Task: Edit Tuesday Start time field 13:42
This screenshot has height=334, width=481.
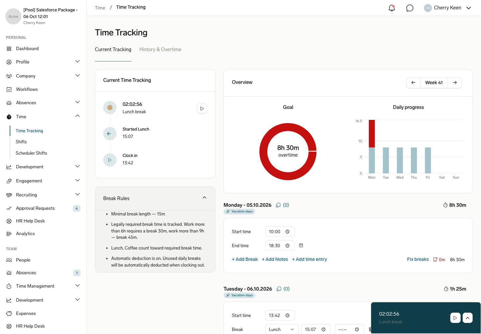Action: [280, 316]
